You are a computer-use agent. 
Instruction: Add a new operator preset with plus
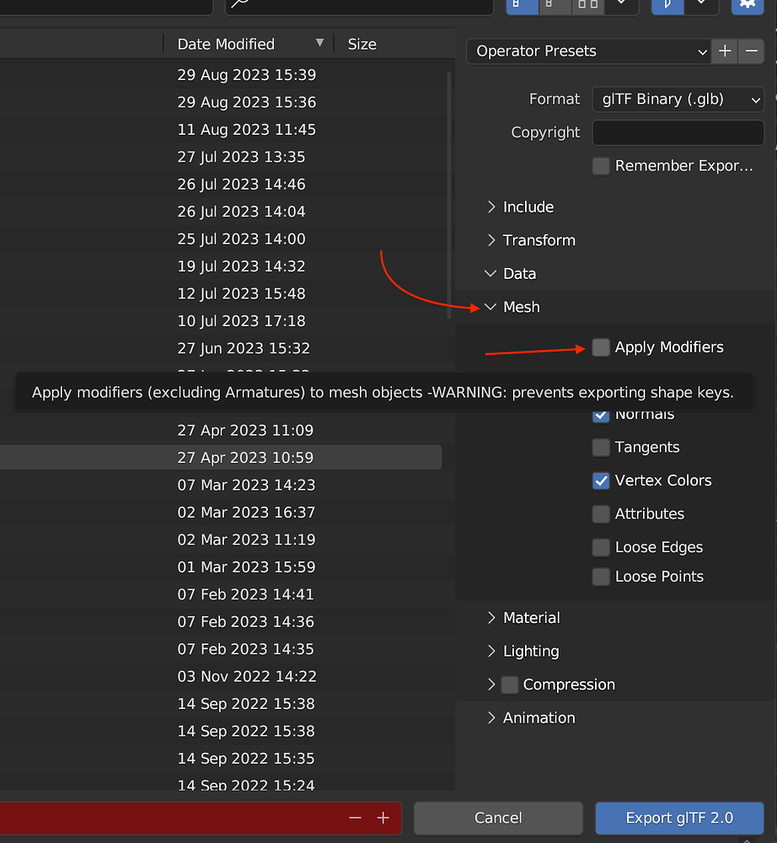tap(725, 51)
